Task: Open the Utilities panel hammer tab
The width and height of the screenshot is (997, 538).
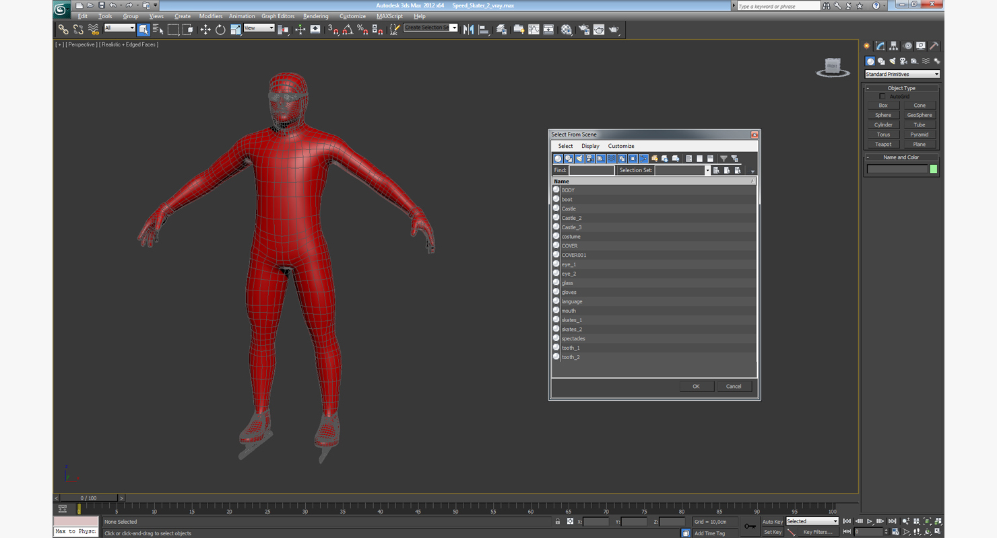Action: (x=935, y=46)
